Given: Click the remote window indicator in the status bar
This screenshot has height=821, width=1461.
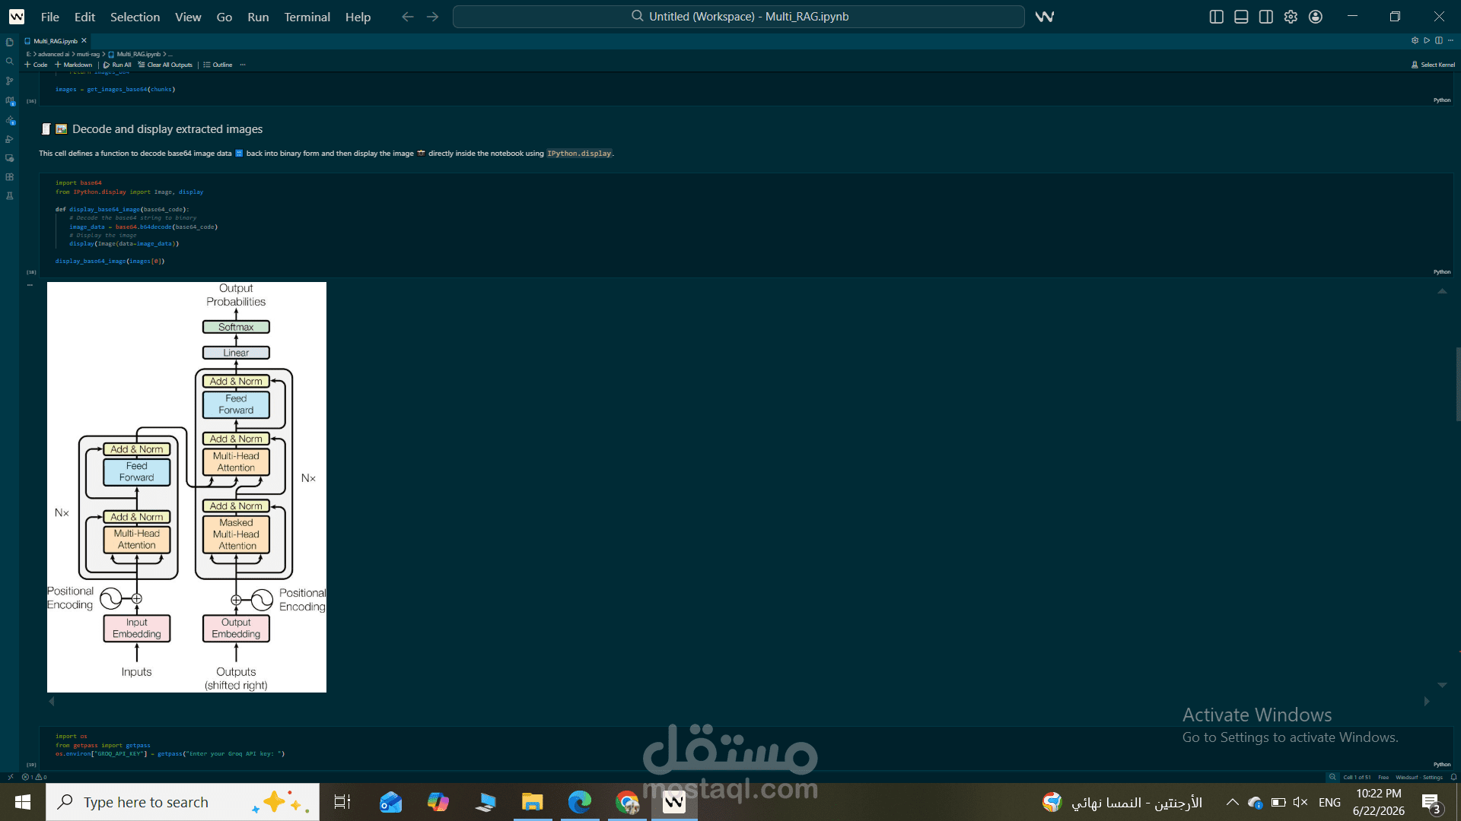Looking at the screenshot, I should pos(10,777).
